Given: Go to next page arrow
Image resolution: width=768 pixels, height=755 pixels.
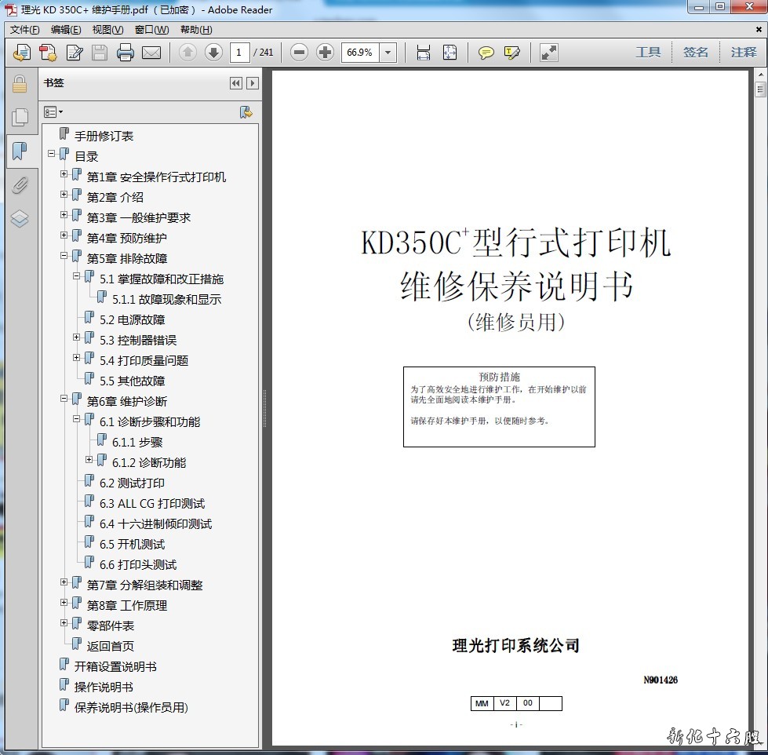Looking at the screenshot, I should 213,53.
